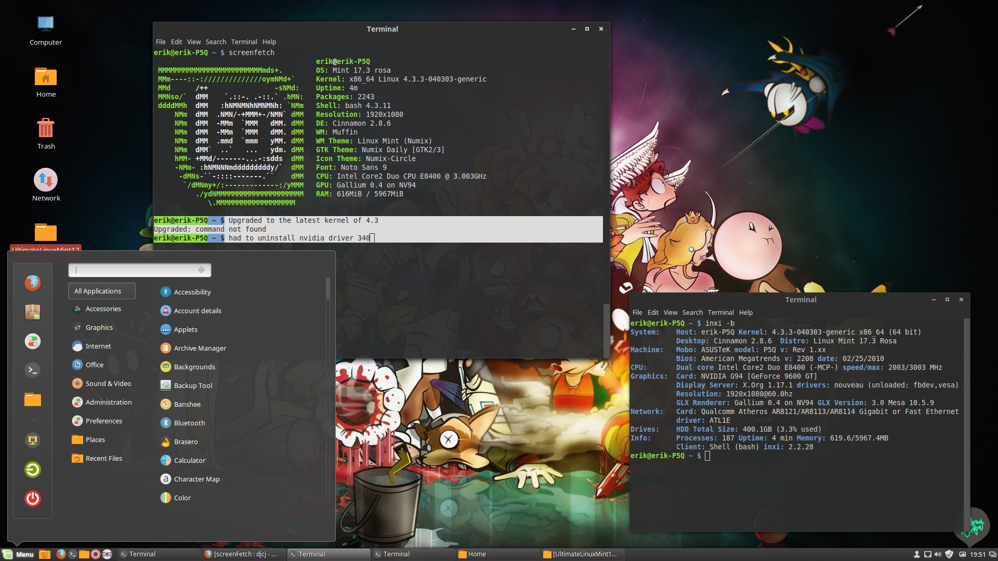Image resolution: width=998 pixels, height=561 pixels.
Task: Click the panel clock showing 19:51
Action: 978,554
